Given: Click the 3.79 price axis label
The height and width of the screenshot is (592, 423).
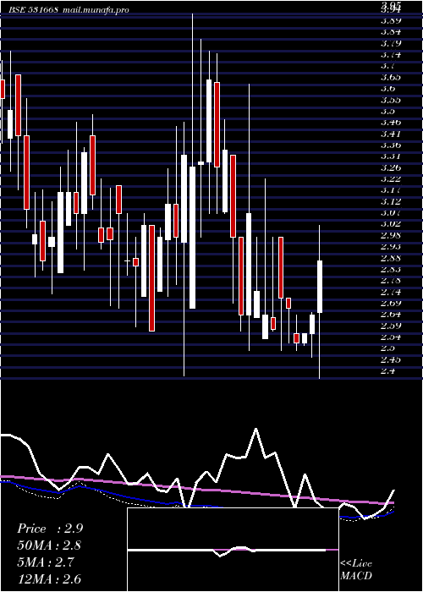Looking at the screenshot, I should click(x=391, y=43).
